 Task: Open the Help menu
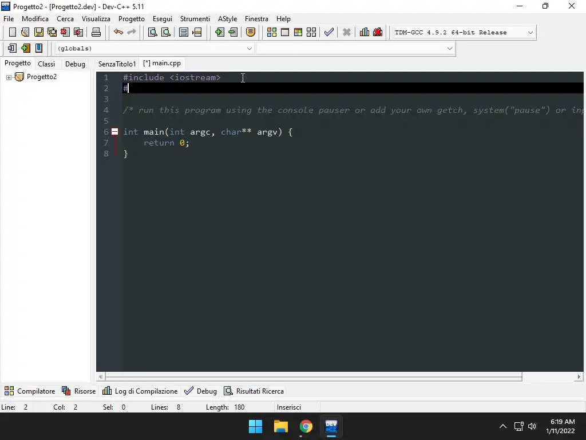click(283, 19)
